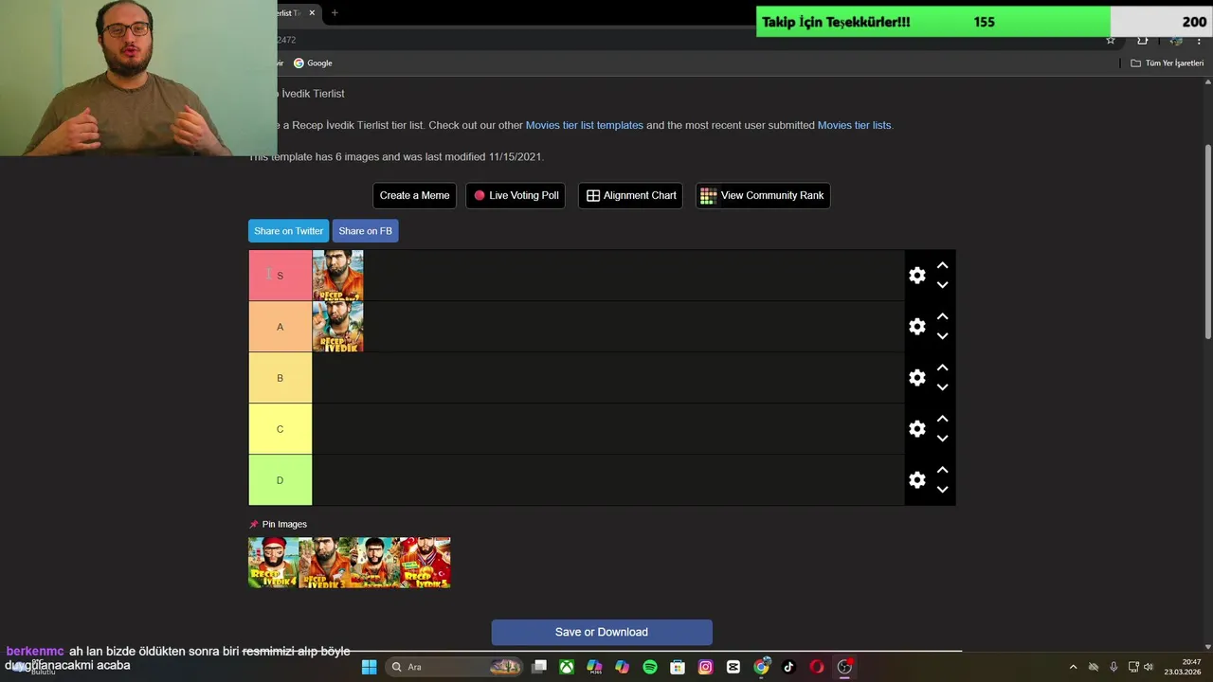1213x682 pixels.
Task: Share the tier list on FB
Action: tap(365, 231)
